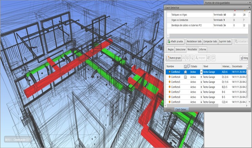Close the Puntos de vista guardados panel

[x=250, y=3]
